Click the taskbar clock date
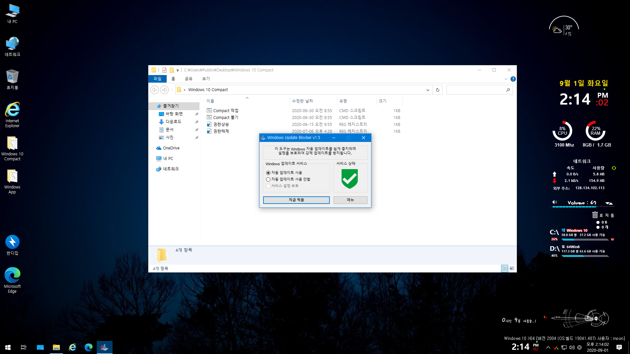The width and height of the screenshot is (630, 354). 598,350
